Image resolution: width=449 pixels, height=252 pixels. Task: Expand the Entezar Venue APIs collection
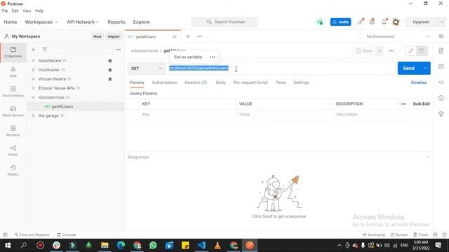coord(33,88)
